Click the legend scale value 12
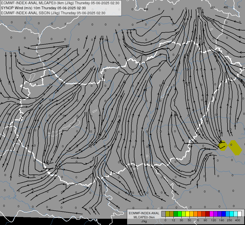 point(173,220)
